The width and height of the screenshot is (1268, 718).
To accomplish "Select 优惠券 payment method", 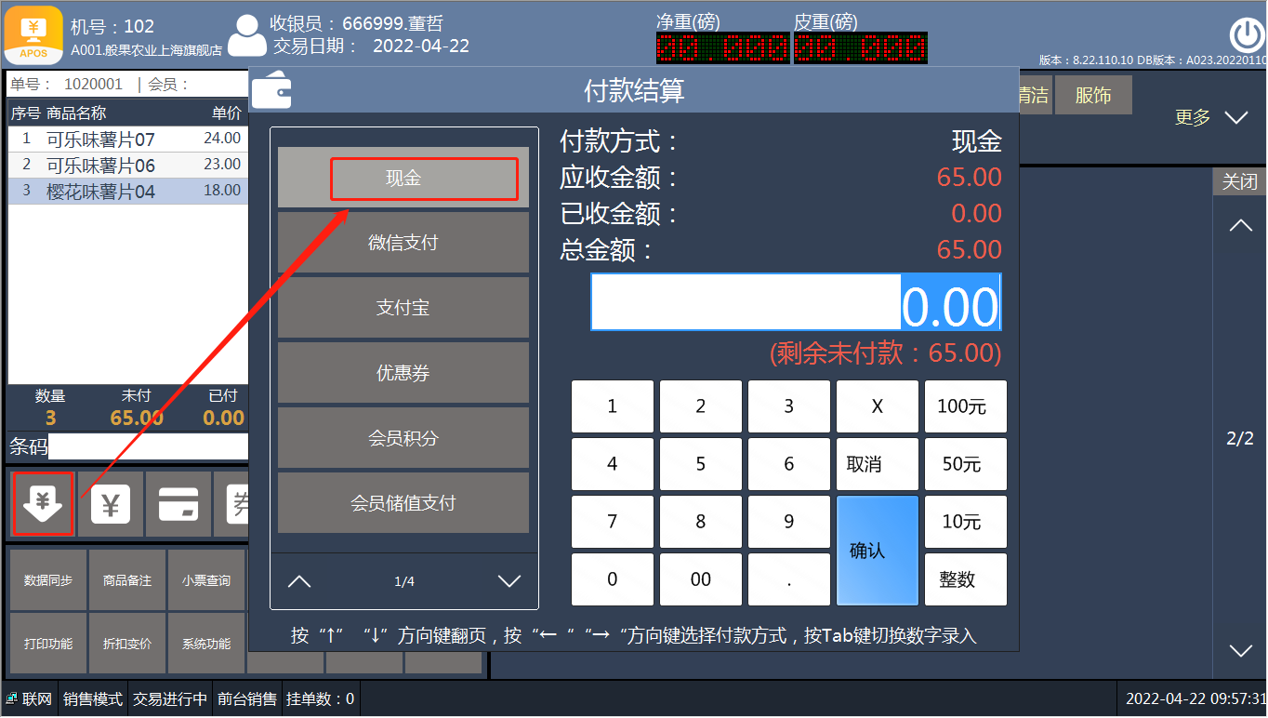I will tap(403, 373).
